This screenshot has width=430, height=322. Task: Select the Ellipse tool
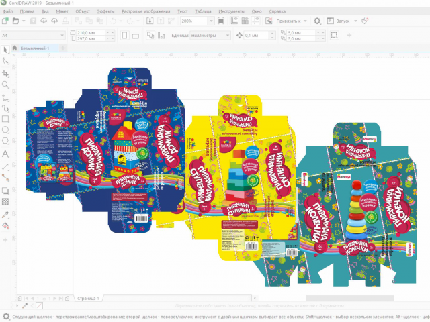[5, 129]
